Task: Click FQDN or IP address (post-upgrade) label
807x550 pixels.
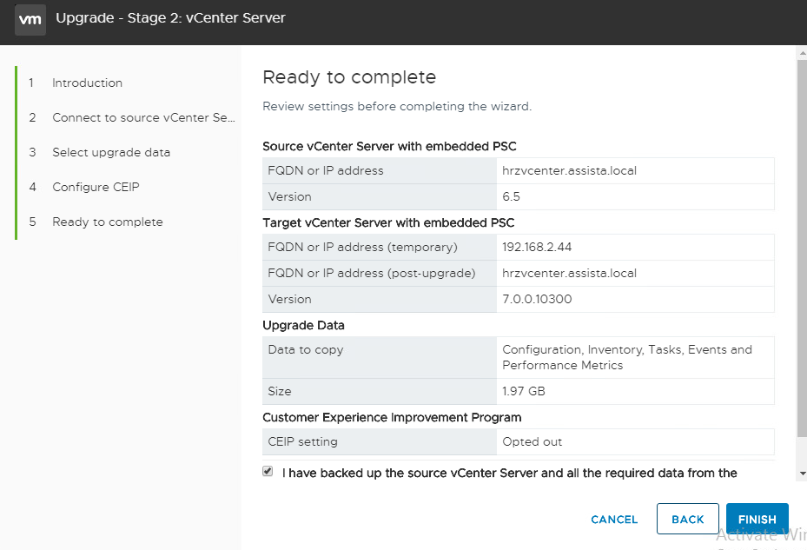Action: pyautogui.click(x=372, y=274)
